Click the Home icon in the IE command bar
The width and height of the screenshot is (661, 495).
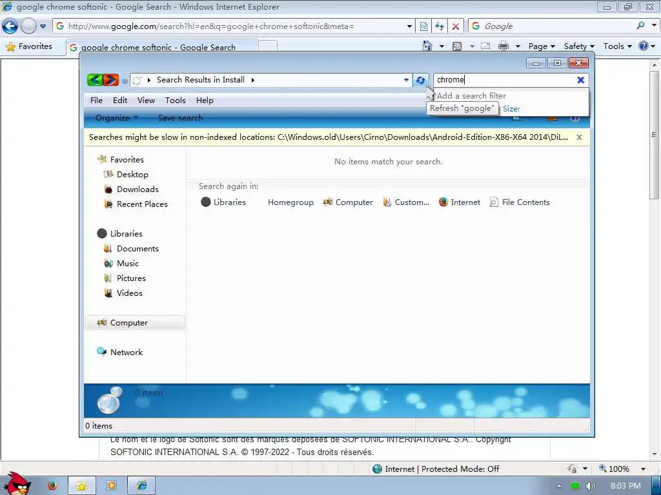[427, 46]
